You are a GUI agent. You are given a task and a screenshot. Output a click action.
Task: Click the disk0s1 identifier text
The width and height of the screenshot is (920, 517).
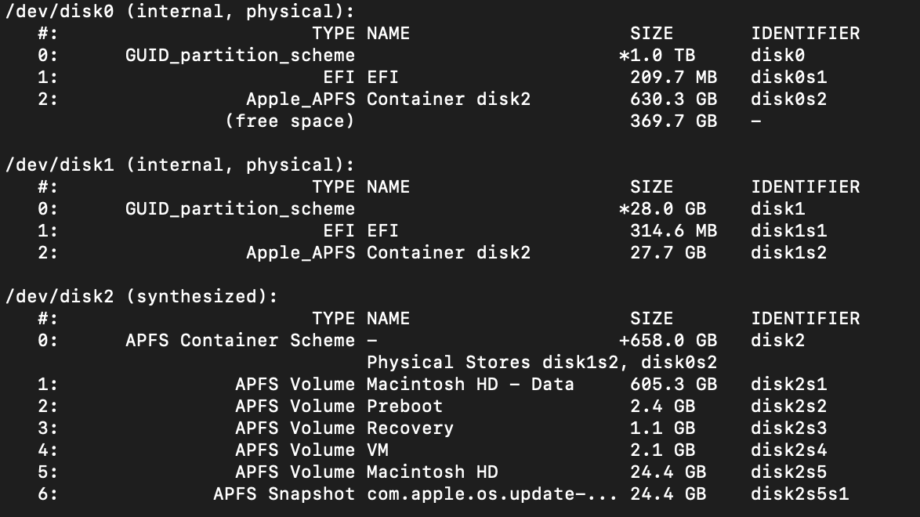coord(788,78)
